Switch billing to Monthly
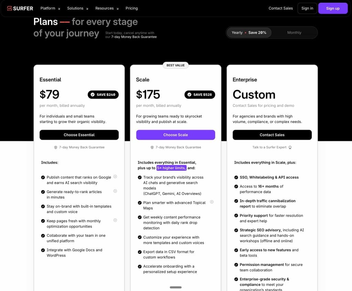The image size is (352, 291). [294, 33]
